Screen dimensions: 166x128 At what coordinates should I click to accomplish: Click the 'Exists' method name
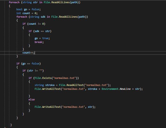pos(47,78)
